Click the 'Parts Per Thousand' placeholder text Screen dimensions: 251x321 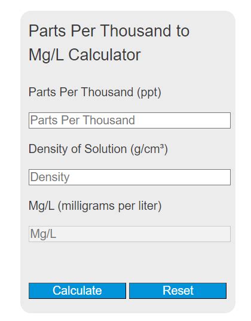pos(82,120)
